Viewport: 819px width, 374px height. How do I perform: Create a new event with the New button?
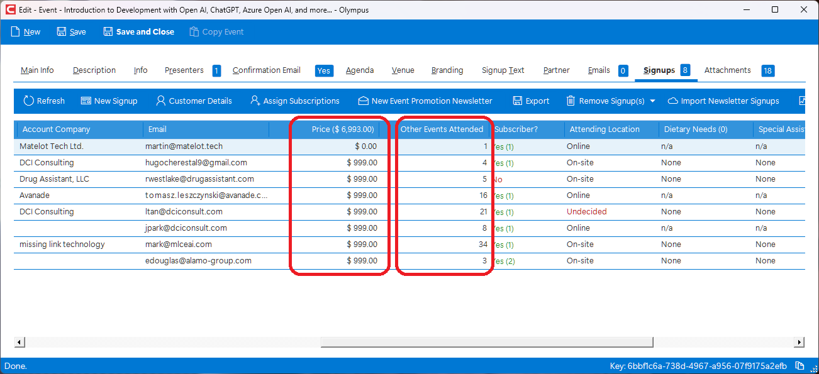coord(26,32)
